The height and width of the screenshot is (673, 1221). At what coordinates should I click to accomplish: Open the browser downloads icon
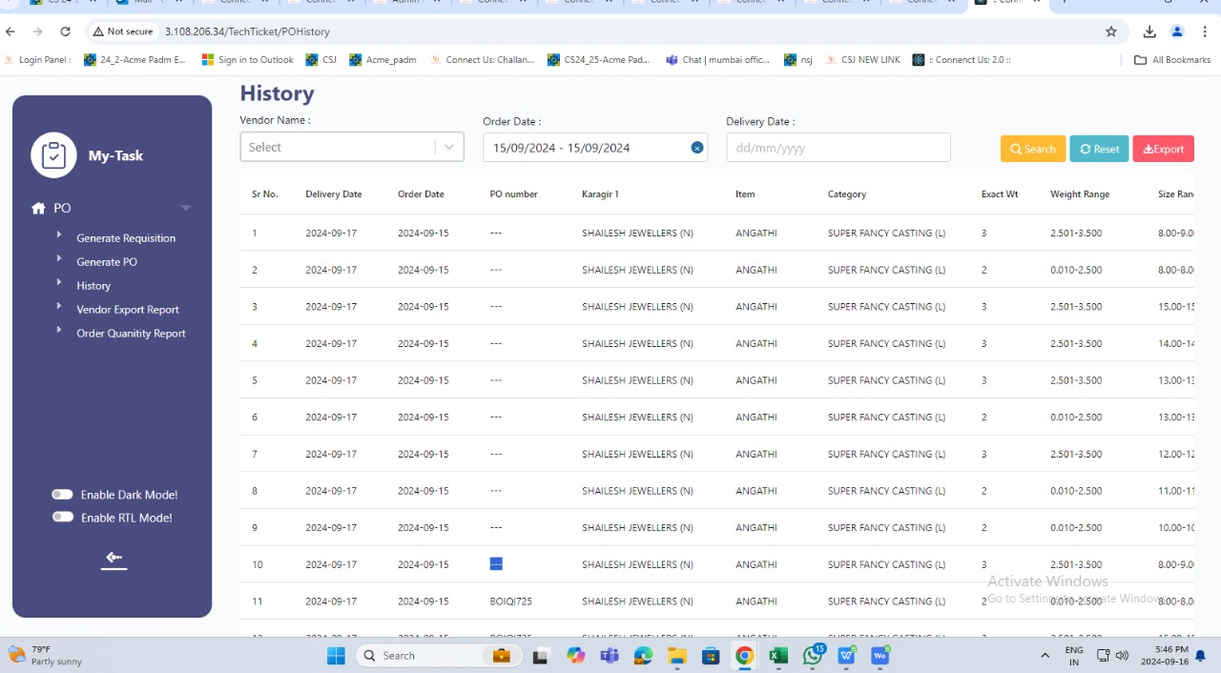pos(1149,31)
